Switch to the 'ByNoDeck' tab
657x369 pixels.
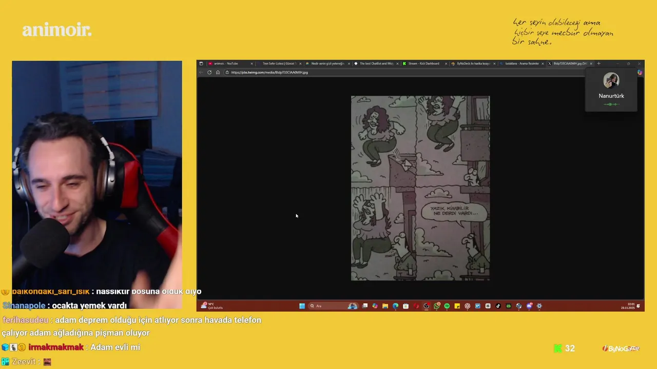pos(473,64)
